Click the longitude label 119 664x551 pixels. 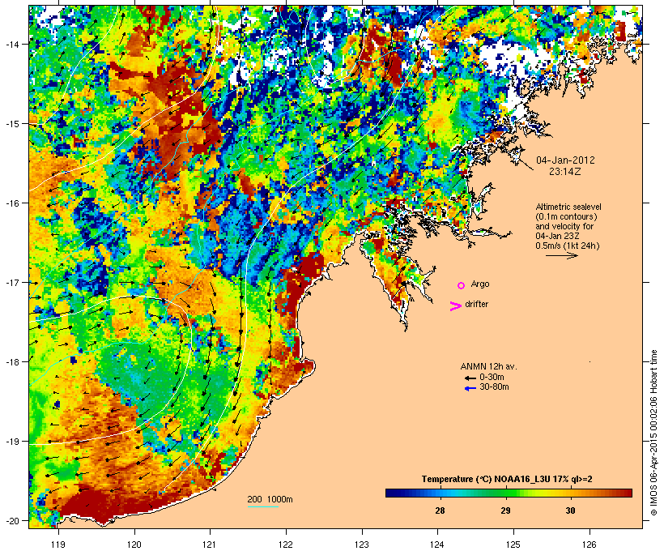pos(58,545)
